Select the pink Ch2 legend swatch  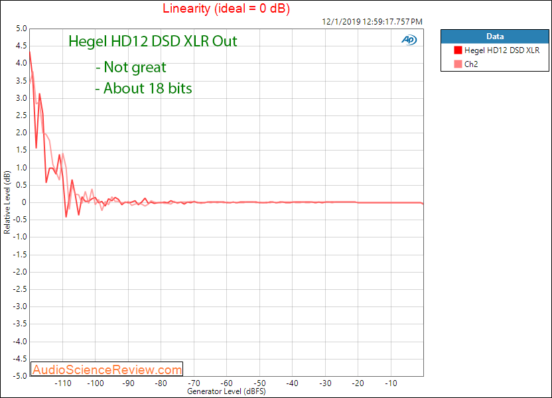458,64
